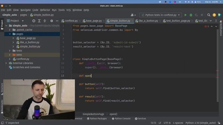Select conftest.py in project tree

[x=23, y=59]
